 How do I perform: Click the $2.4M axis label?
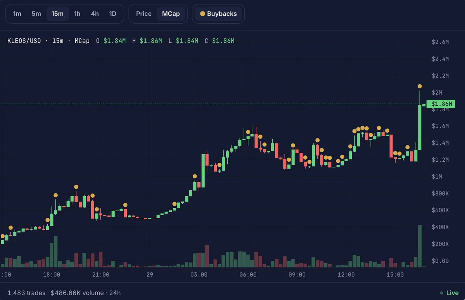pyautogui.click(x=440, y=59)
